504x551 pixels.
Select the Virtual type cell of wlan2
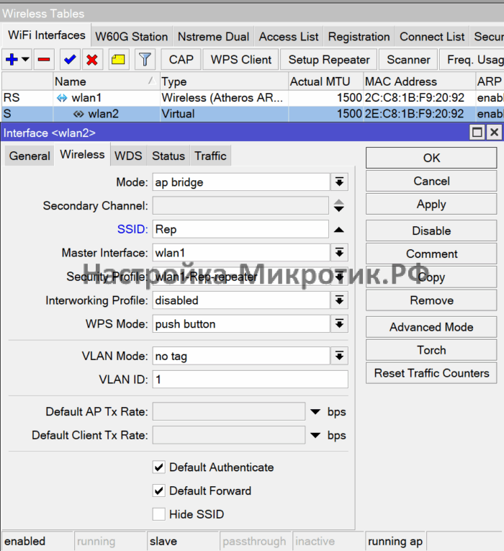click(224, 114)
